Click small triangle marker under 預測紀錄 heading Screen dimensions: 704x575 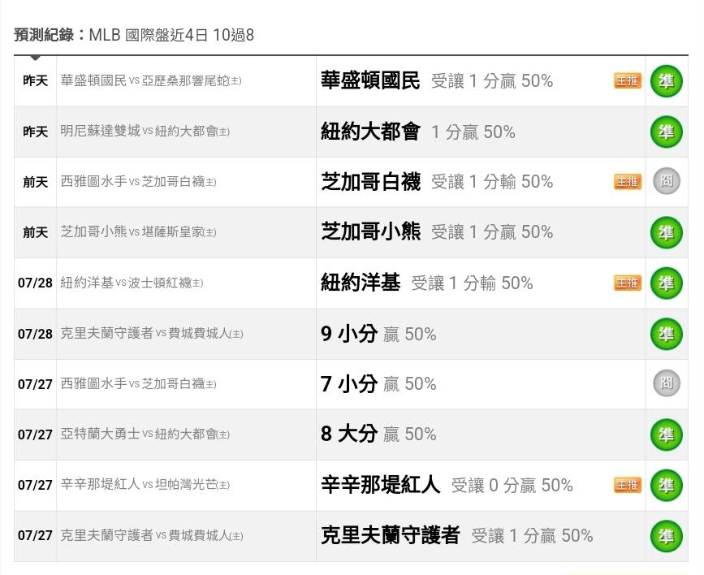(36, 58)
